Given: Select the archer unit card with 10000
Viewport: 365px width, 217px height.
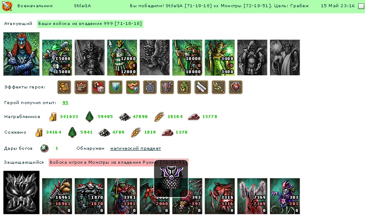Looking at the screenshot, I should [x=187, y=58].
